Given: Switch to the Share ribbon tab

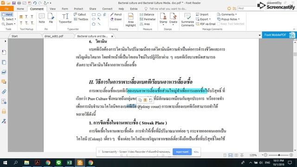Looking at the screenshot, I should click(x=93, y=9).
